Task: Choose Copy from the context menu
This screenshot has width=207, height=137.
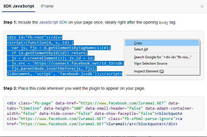Action: pyautogui.click(x=162, y=43)
